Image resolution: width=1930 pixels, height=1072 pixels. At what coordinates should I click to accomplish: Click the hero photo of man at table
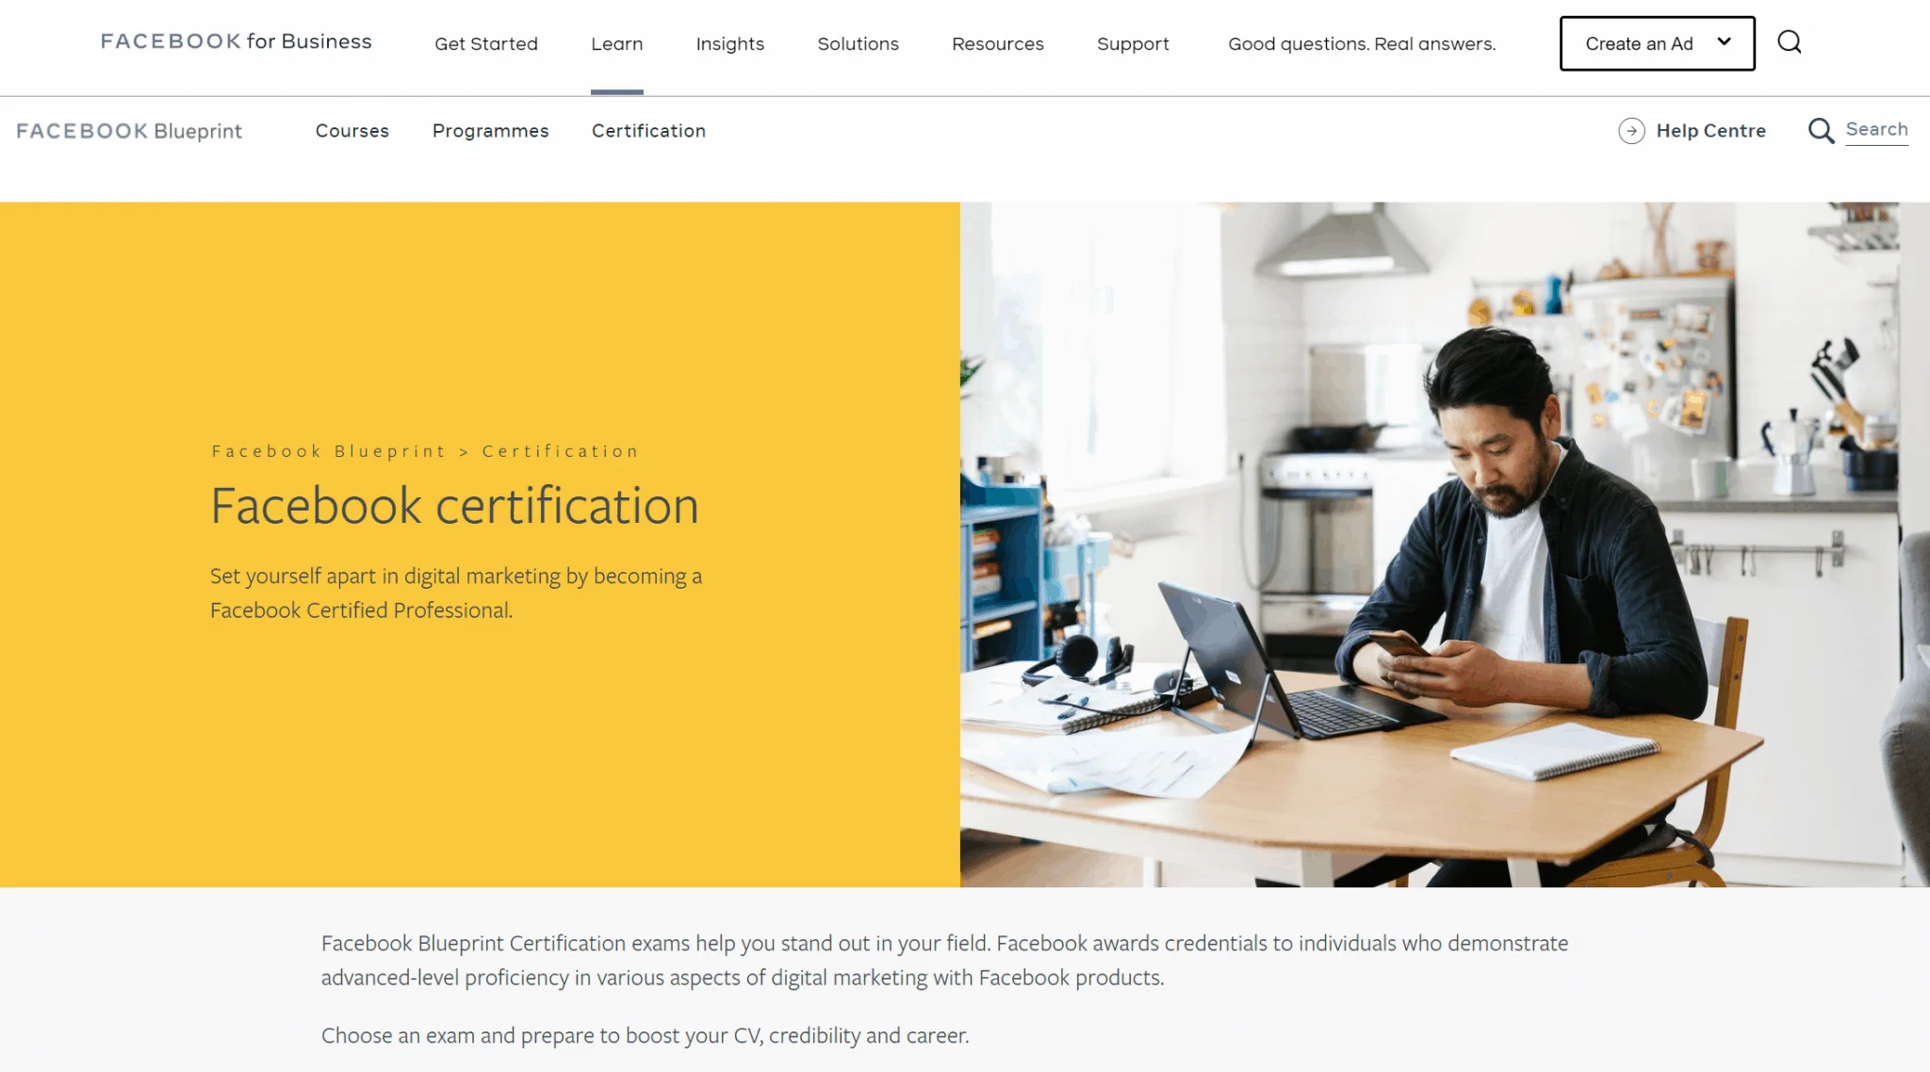[1444, 544]
